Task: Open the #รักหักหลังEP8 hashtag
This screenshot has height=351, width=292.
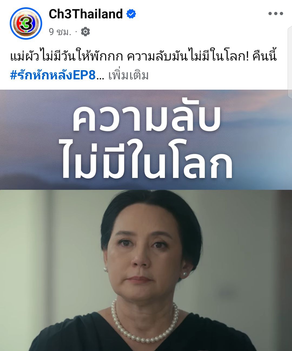Action: tap(53, 75)
